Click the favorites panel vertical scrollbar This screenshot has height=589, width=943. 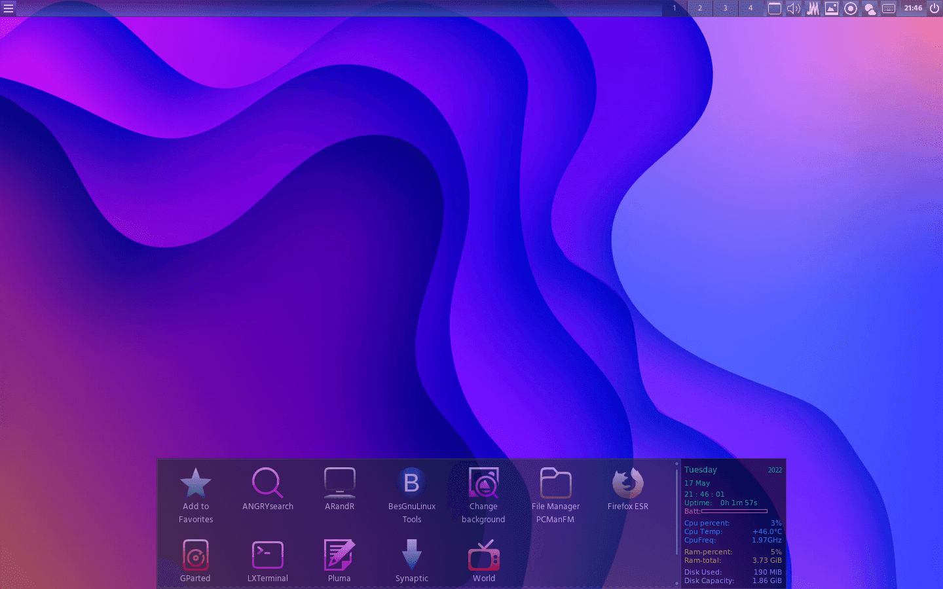click(676, 524)
